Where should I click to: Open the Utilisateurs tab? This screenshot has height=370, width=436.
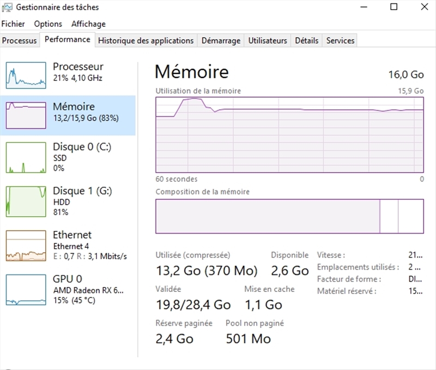pos(268,40)
